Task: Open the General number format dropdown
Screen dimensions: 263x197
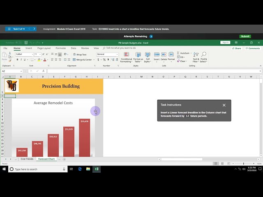Action: click(117, 54)
